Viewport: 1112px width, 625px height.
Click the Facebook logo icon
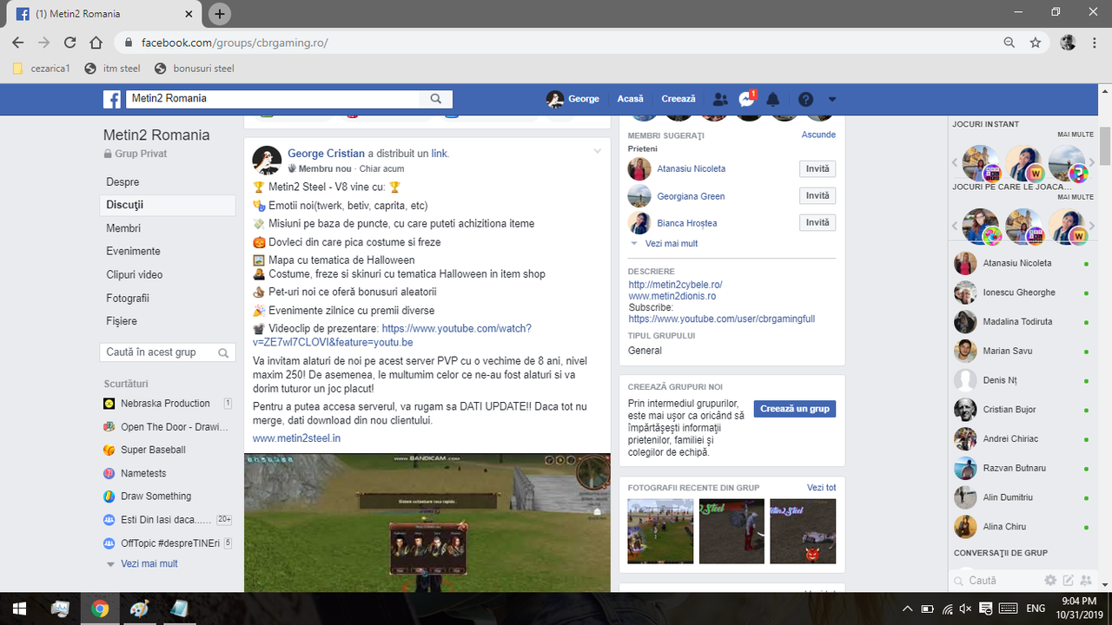tap(112, 99)
